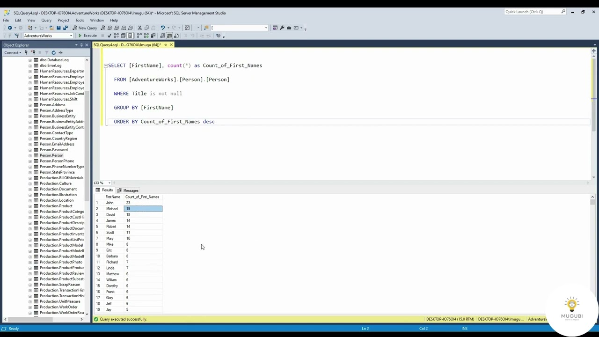Click the Comment Out Selected Lines icon

186,36
